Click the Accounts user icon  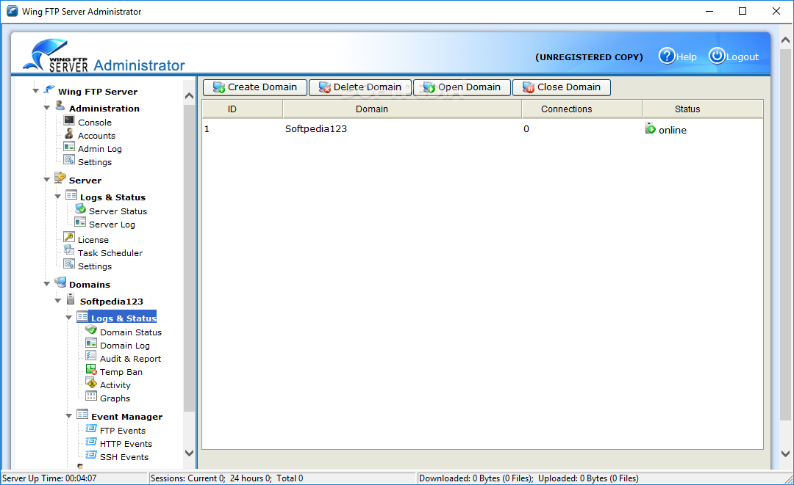pos(69,134)
